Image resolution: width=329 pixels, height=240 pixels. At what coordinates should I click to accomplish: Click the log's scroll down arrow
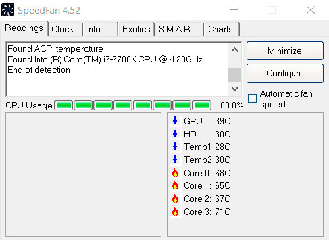tap(234, 89)
